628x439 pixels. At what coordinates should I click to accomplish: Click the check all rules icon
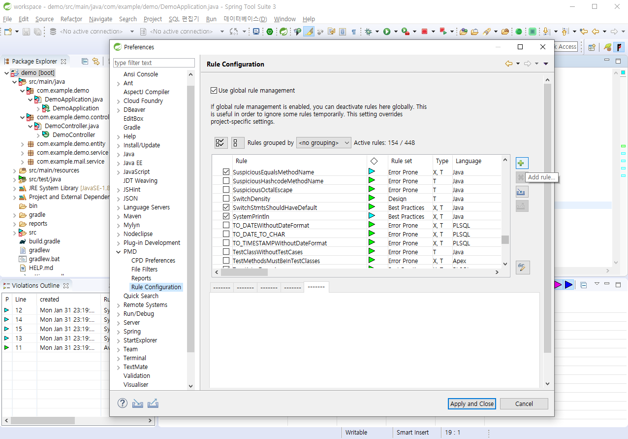[x=221, y=142]
